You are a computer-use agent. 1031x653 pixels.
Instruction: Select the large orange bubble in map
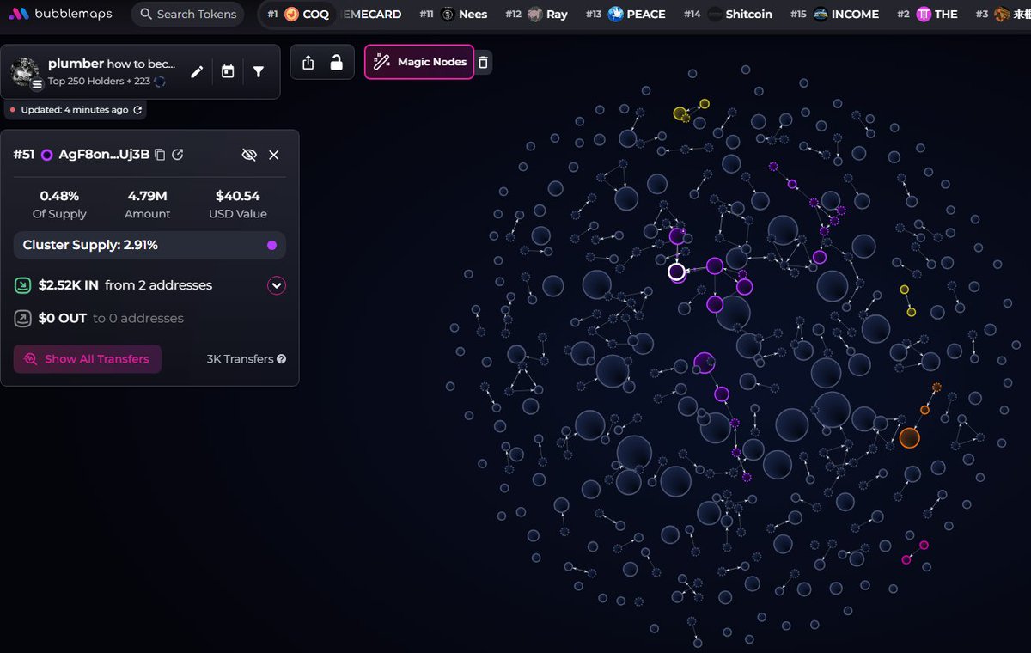pyautogui.click(x=910, y=438)
